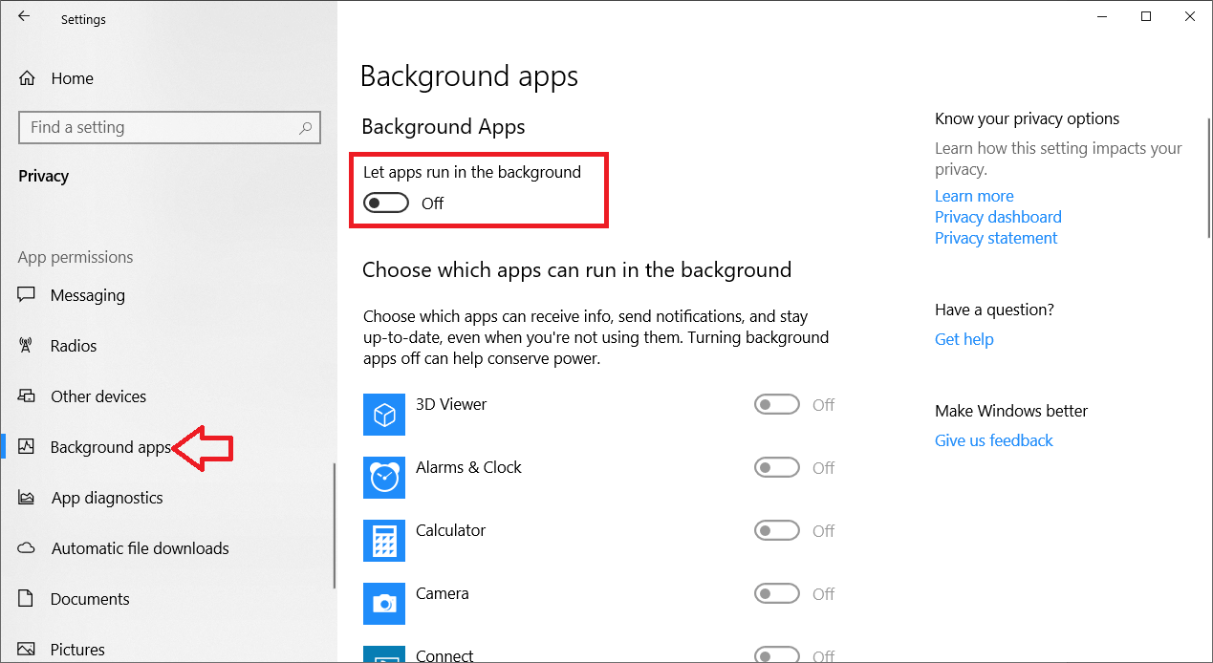The width and height of the screenshot is (1213, 663).
Task: Toggle the Alarms & Clock background switch
Action: pyautogui.click(x=776, y=468)
